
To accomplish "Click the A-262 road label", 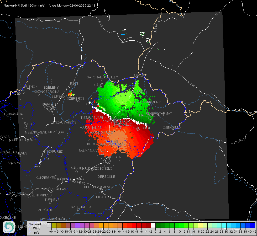I will coord(156,28).
